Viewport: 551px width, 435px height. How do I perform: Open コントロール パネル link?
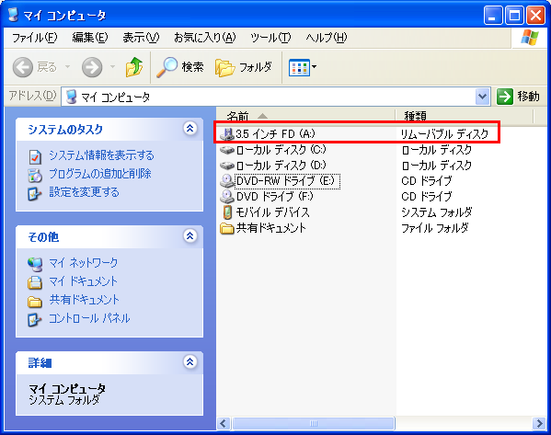[x=89, y=318]
